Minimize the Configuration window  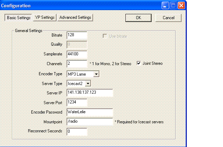tap(165, 6)
